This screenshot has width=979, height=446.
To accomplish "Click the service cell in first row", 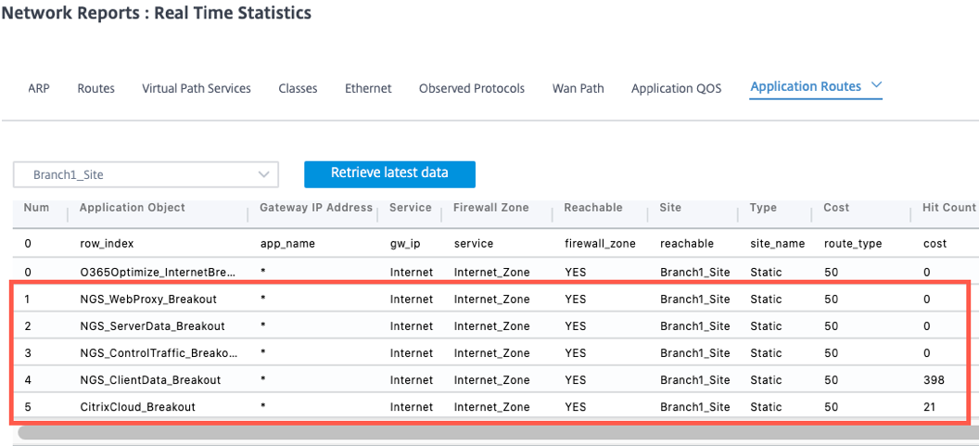I will tap(473, 244).
